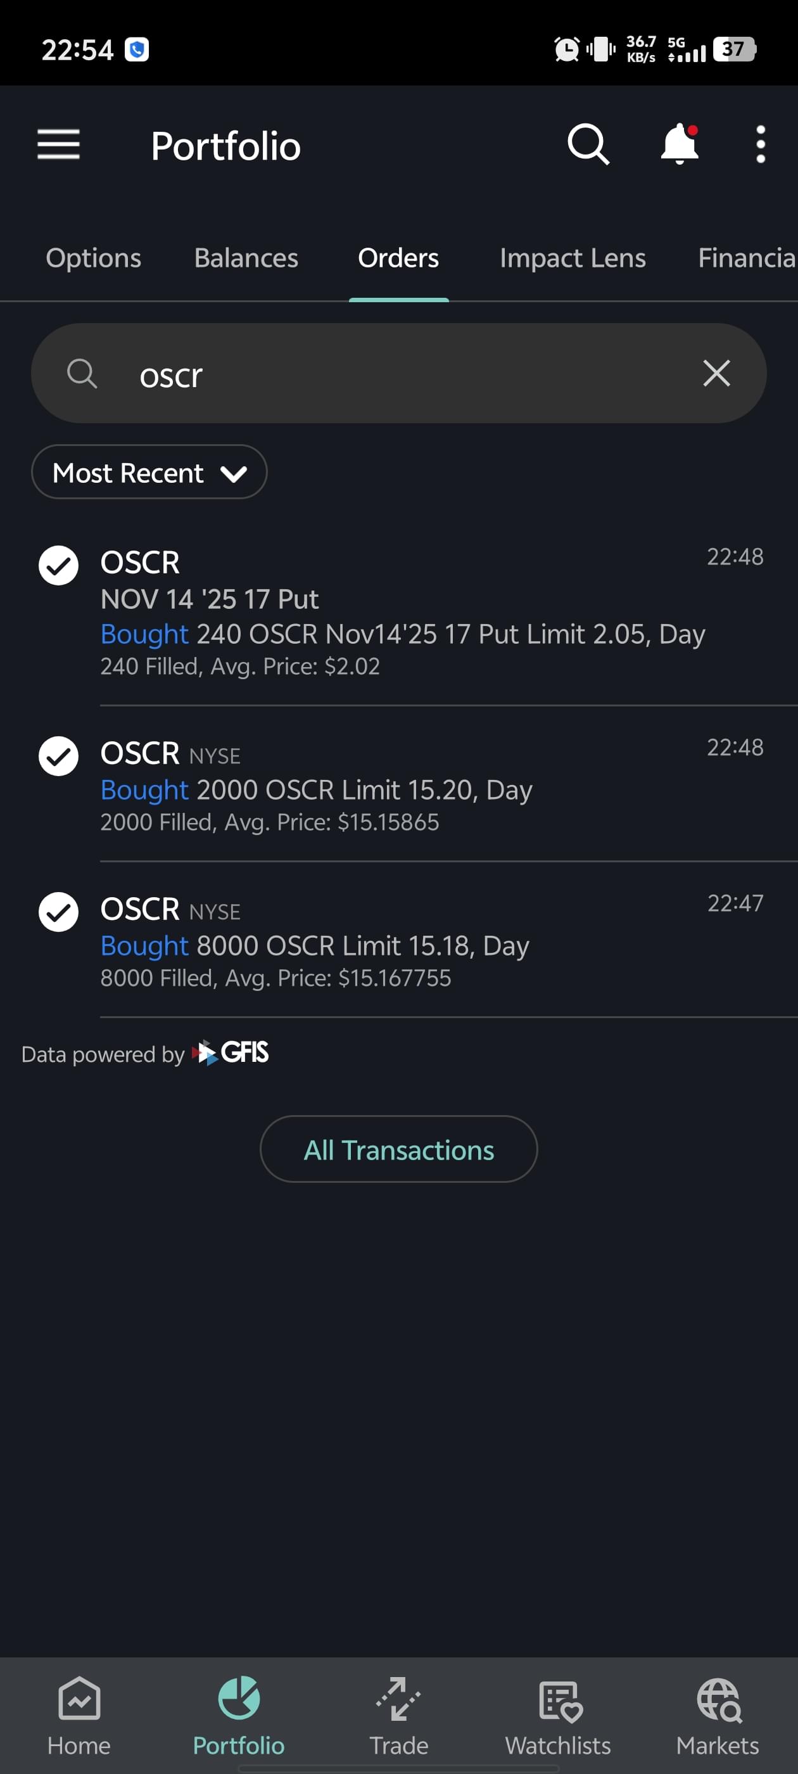Screen dimensions: 798x1774
Task: Tap filled checkmark on 8000 OSCR order
Action: [58, 912]
